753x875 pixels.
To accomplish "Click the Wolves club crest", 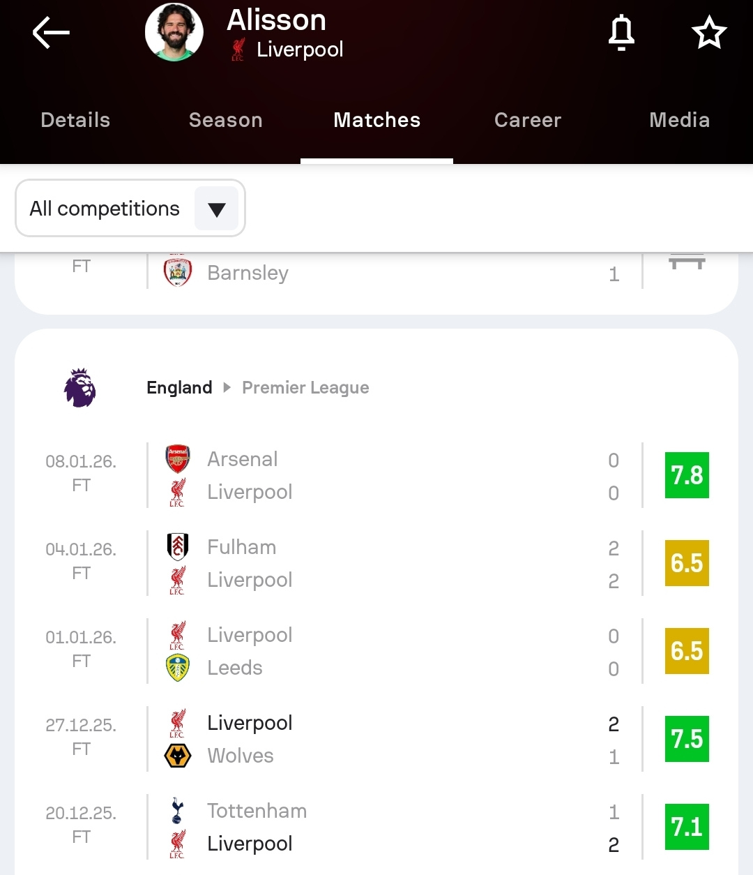I will click(178, 756).
